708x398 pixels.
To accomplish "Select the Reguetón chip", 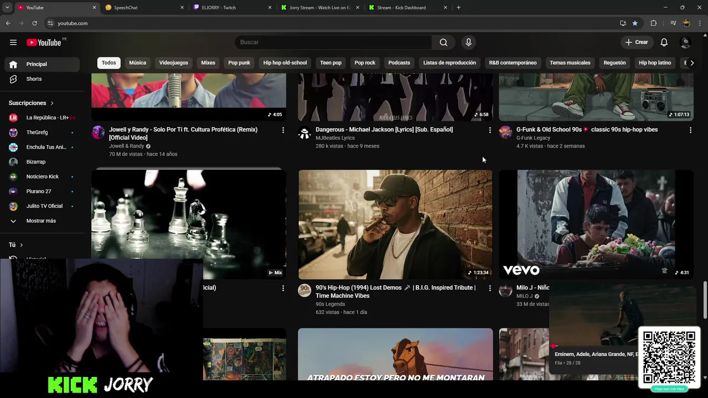I will (x=615, y=63).
